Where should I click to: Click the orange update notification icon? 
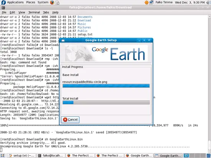click(x=147, y=2)
